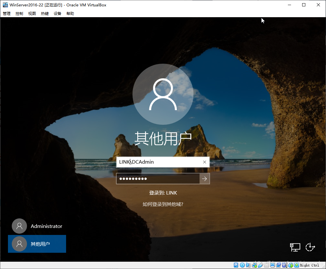326x269 pixels.
Task: Minimize the VirtualBox window
Action: [289, 5]
